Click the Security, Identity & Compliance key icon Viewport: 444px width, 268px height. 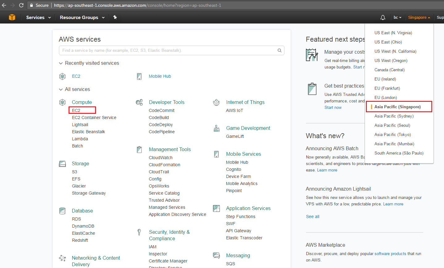click(139, 232)
